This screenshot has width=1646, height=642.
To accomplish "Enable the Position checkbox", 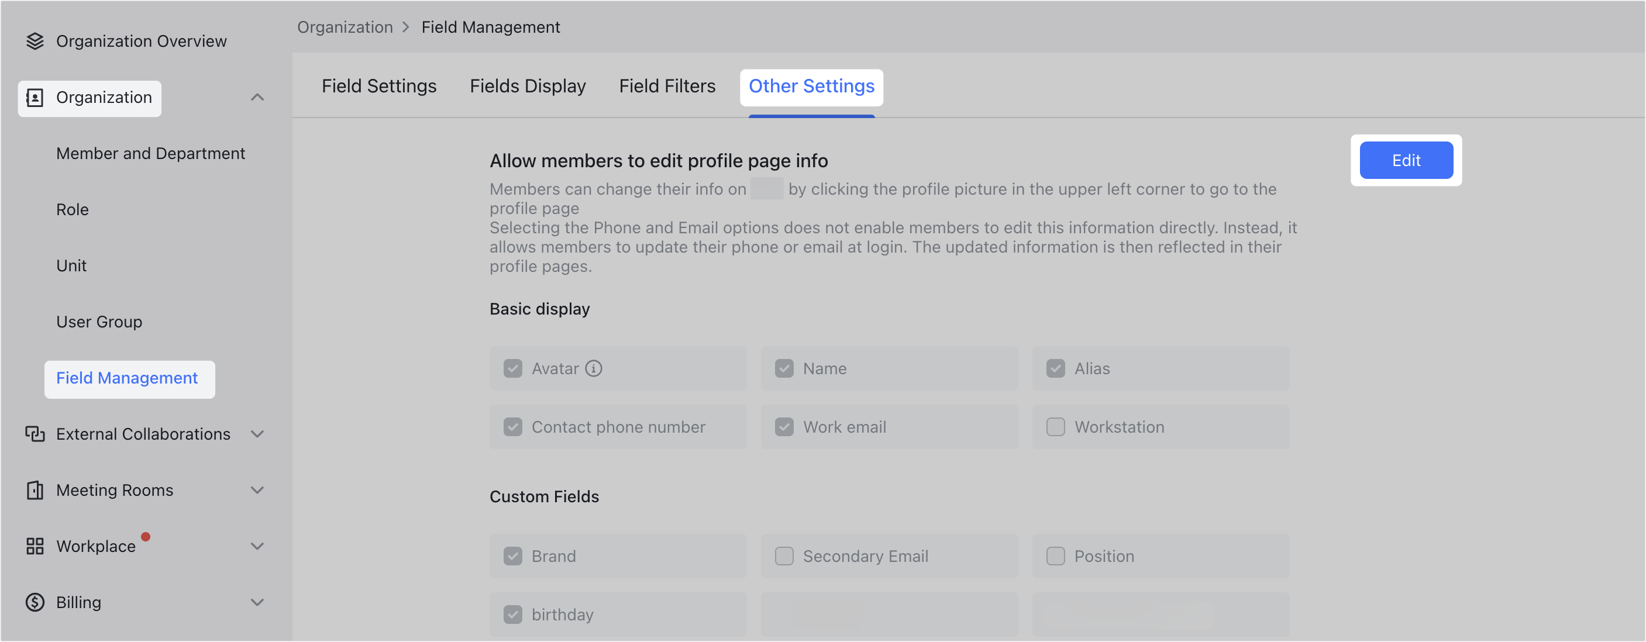I will pos(1055,556).
